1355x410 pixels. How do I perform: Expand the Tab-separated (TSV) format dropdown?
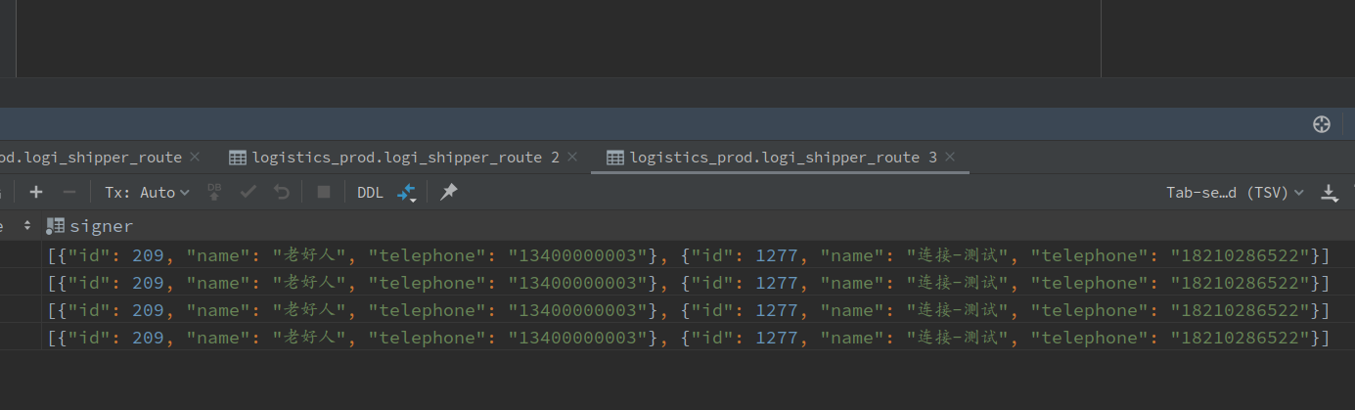1235,193
